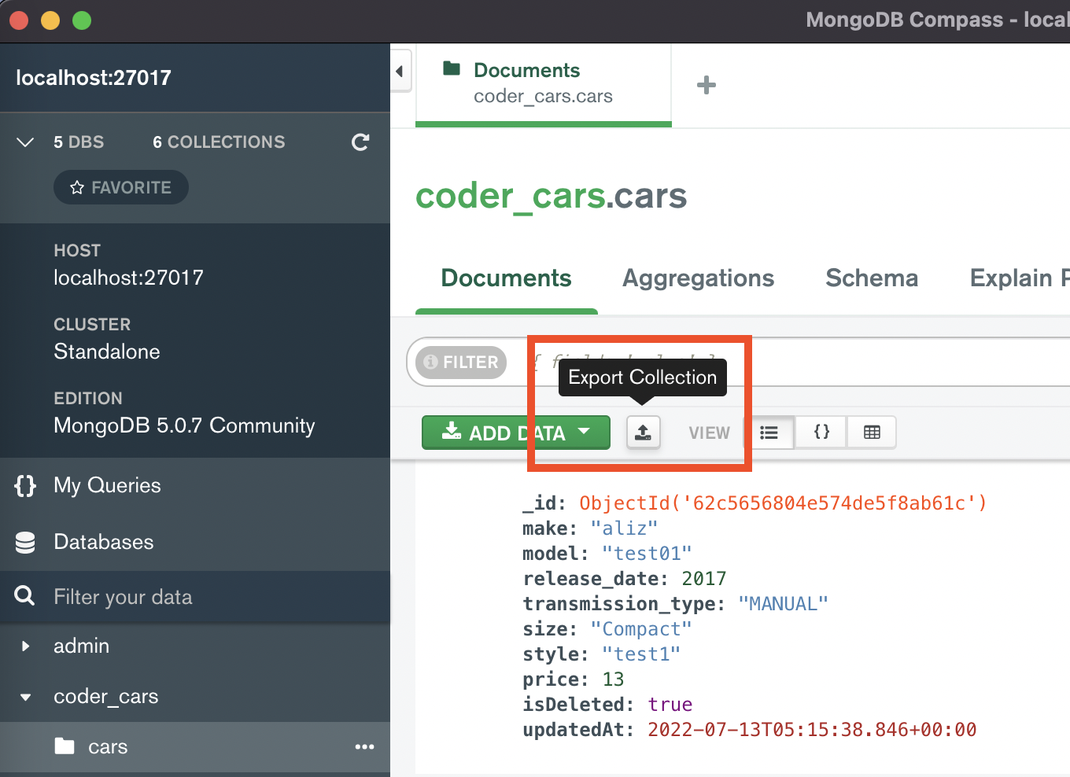The width and height of the screenshot is (1070, 777).
Task: Select the coder_cars database name
Action: (x=106, y=697)
